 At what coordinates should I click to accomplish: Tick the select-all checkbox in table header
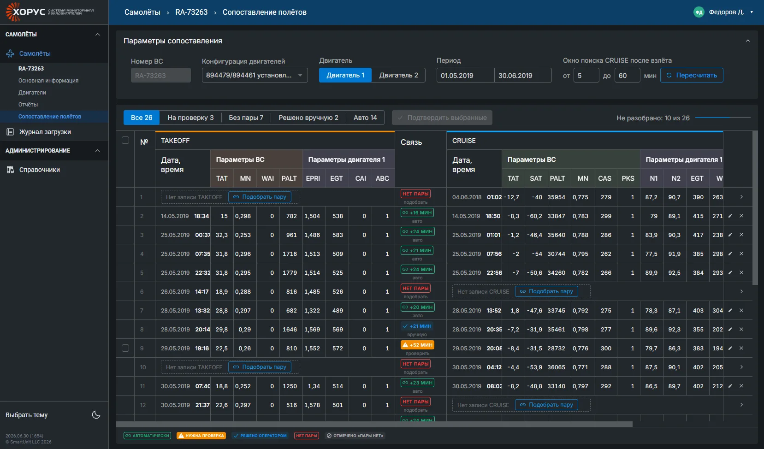(x=125, y=140)
